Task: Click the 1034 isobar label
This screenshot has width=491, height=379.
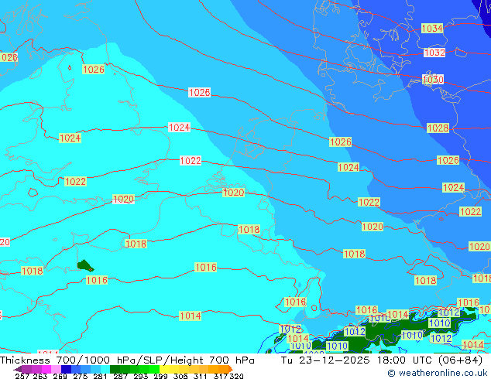Action: point(432,28)
